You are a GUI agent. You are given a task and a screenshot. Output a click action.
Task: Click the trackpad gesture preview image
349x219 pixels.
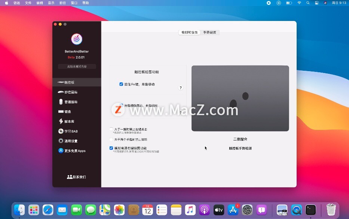click(240, 98)
